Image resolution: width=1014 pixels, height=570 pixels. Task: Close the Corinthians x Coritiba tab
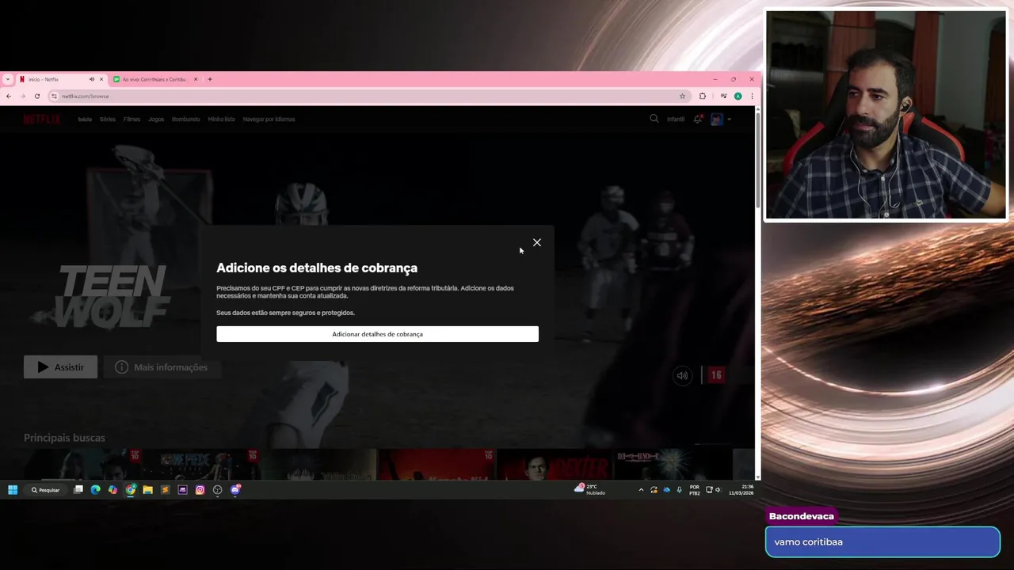pyautogui.click(x=196, y=79)
